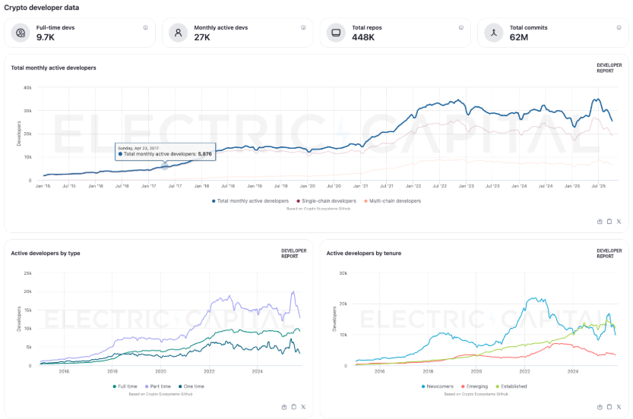Download the Active developers by type chart
Image resolution: width=633 pixels, height=419 pixels.
pyautogui.click(x=284, y=407)
